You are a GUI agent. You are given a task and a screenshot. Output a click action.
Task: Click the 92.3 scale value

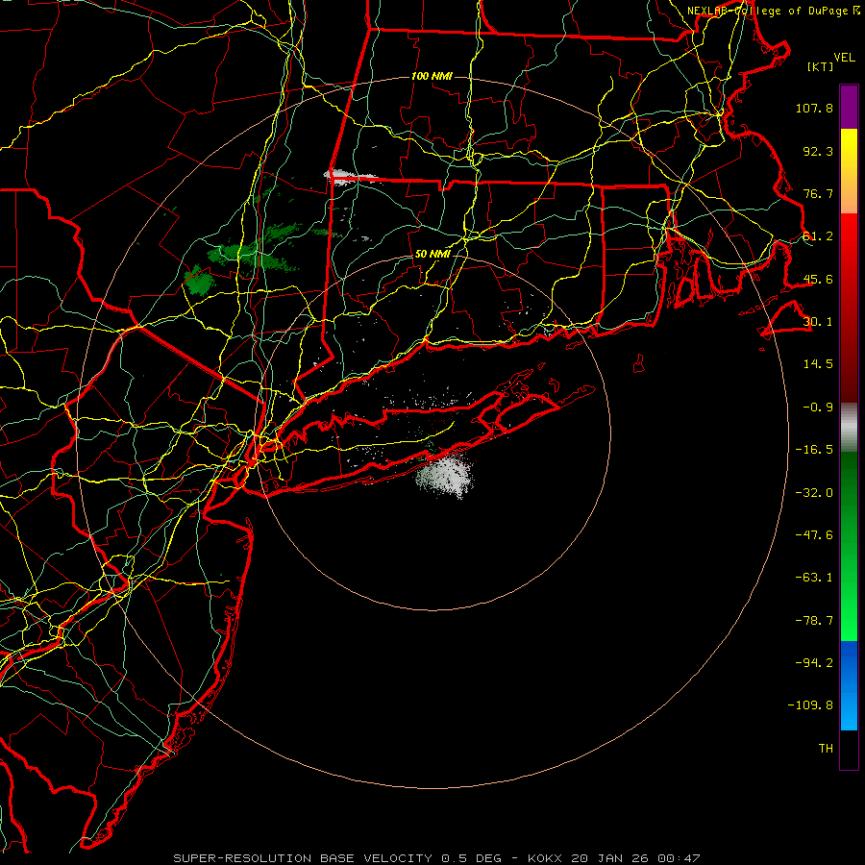[x=818, y=151]
